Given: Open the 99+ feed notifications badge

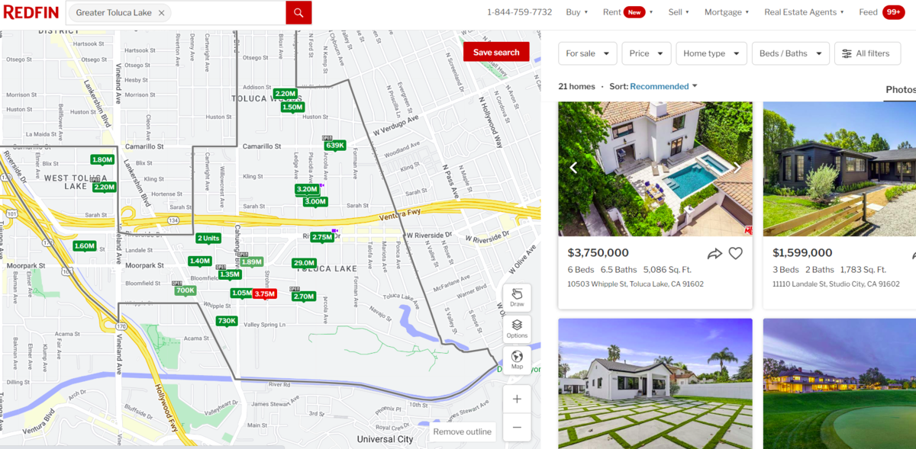Looking at the screenshot, I should (x=894, y=12).
